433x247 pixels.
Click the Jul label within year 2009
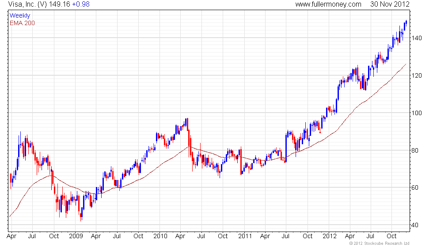point(117,236)
